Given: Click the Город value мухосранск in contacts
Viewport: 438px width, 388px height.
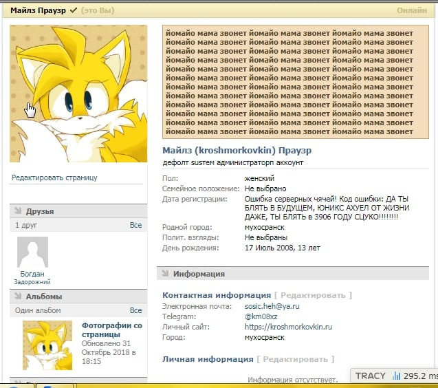Looking at the screenshot, I should 264,337.
